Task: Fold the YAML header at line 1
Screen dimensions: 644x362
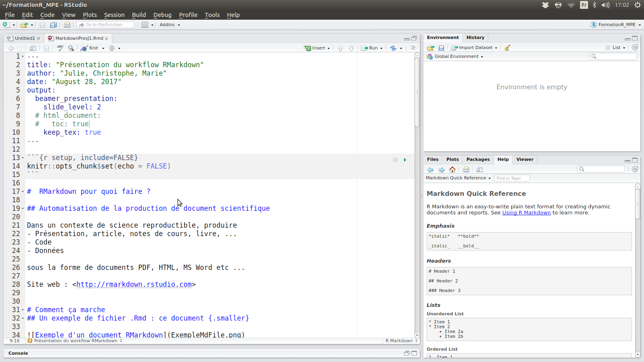Action: point(23,57)
